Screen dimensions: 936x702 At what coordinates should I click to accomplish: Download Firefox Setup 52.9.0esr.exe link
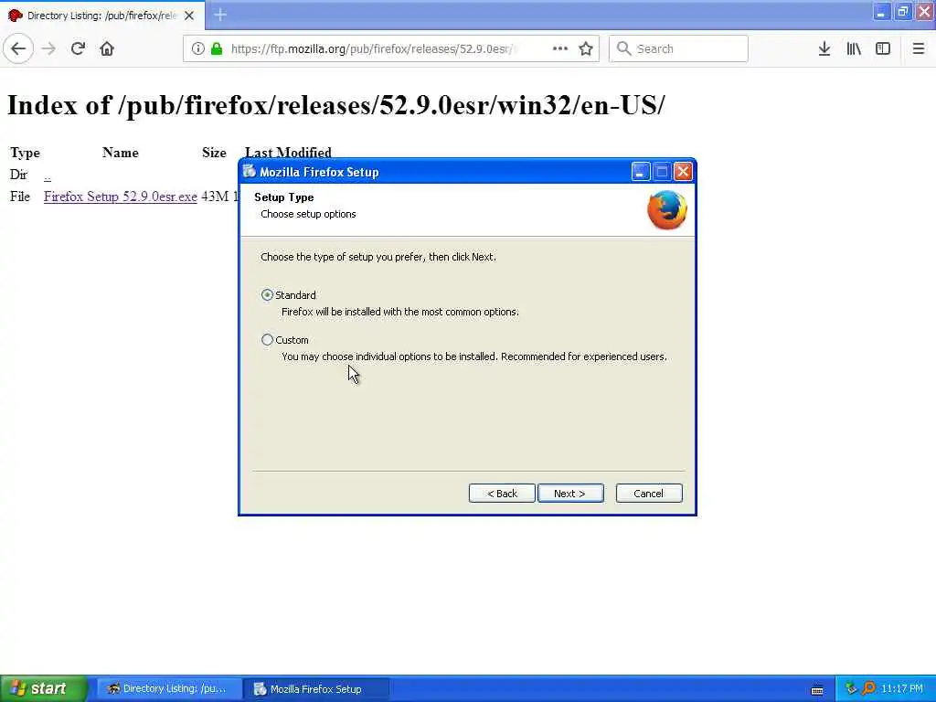[121, 197]
